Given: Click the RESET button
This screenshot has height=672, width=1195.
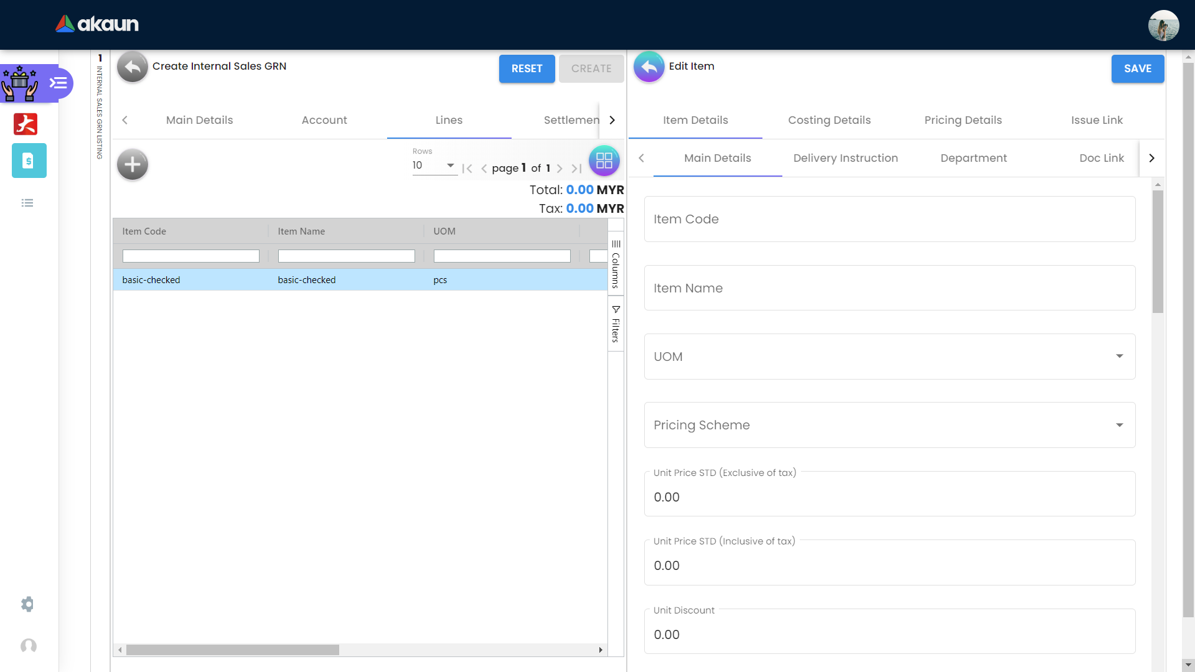Looking at the screenshot, I should coord(527,68).
